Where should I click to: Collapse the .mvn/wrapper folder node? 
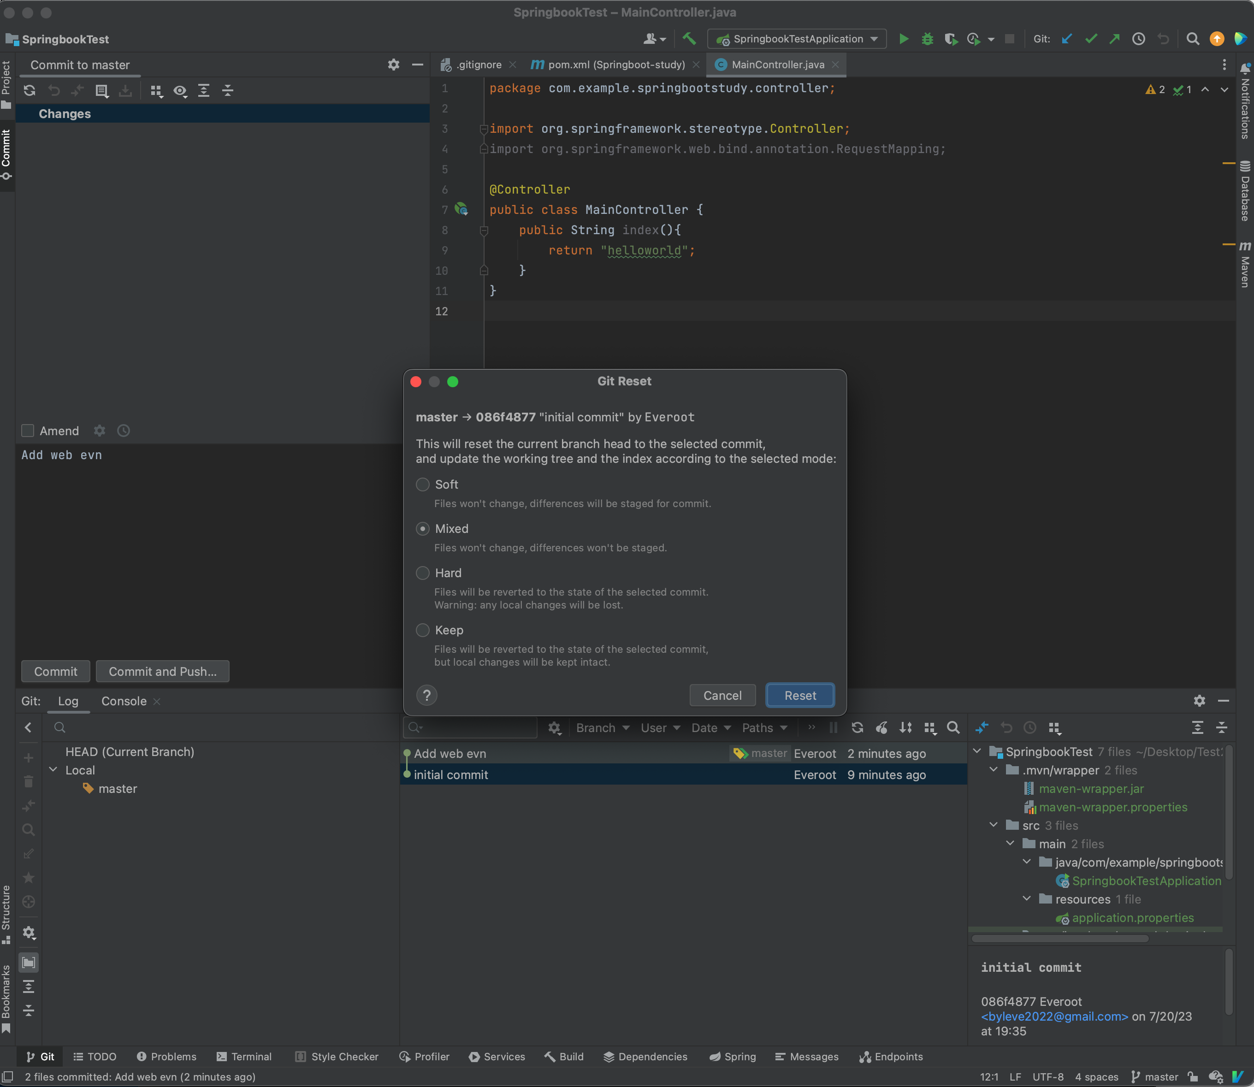[x=994, y=769]
